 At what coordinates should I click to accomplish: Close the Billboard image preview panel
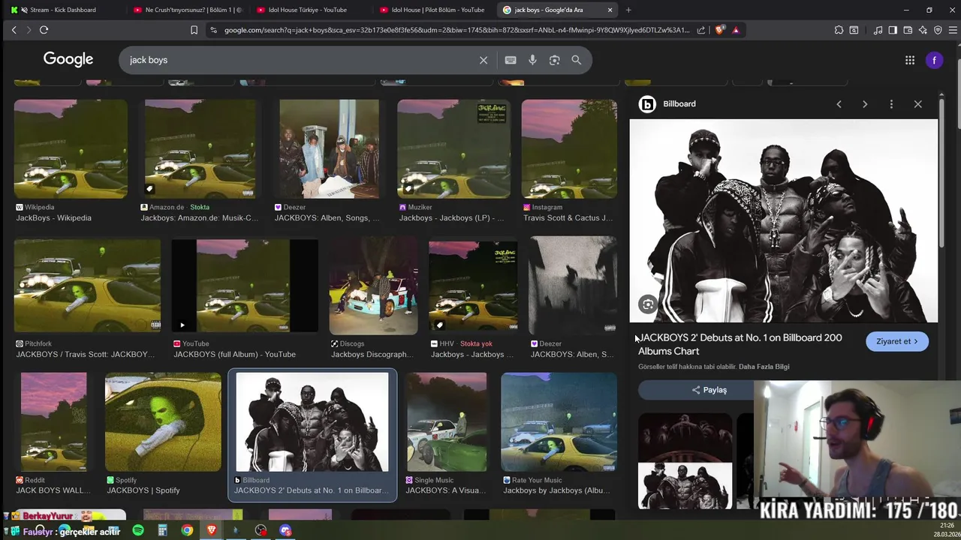pyautogui.click(x=917, y=104)
